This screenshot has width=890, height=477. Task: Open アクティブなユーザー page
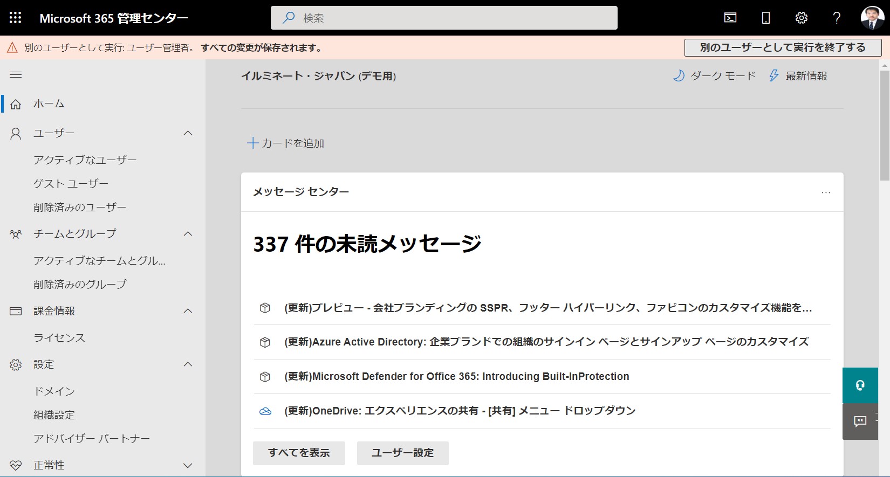coord(85,160)
